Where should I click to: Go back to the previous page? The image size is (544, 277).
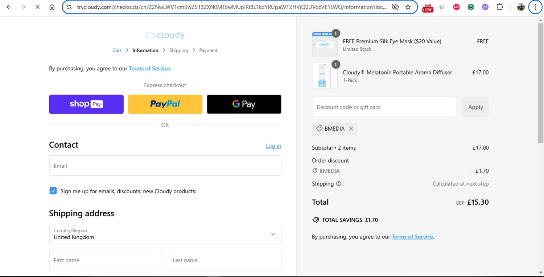pos(9,7)
